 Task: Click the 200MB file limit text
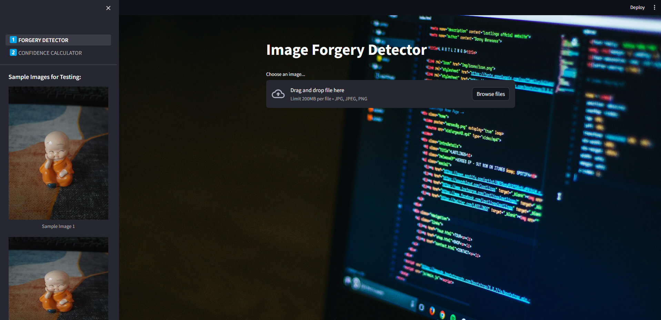click(329, 99)
